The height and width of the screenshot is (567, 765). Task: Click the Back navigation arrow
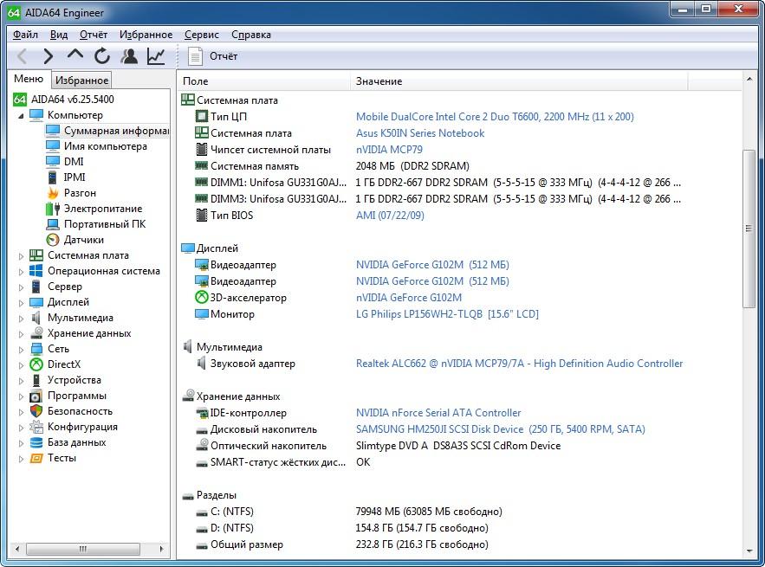[x=22, y=56]
